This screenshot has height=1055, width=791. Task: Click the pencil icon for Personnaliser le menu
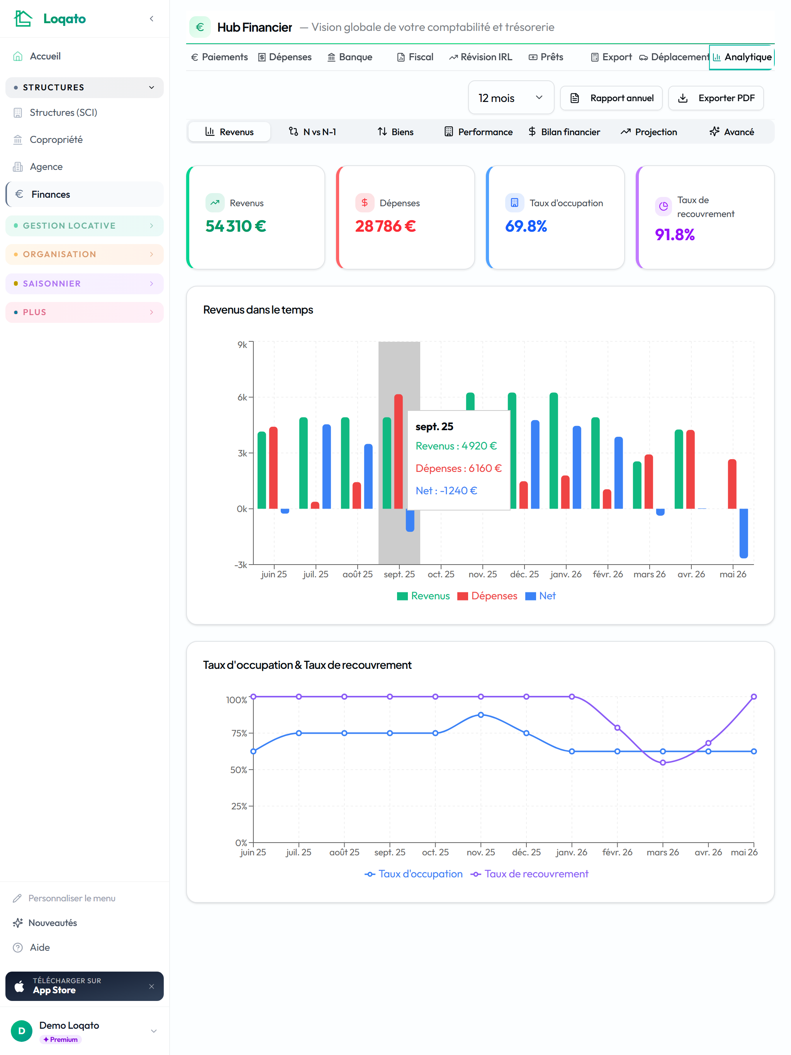pos(18,898)
